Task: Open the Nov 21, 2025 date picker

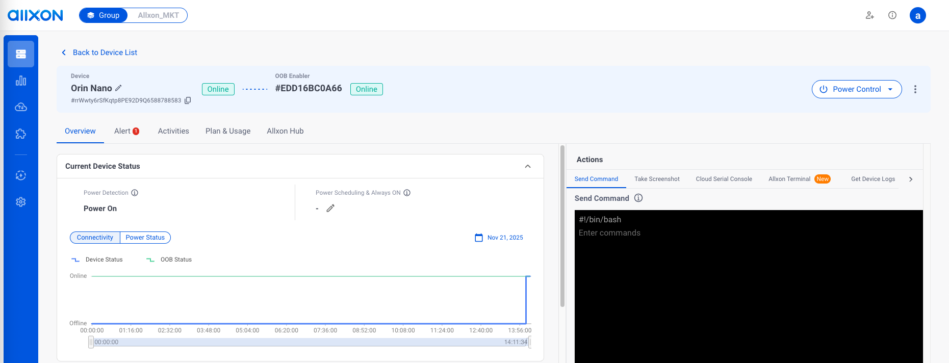Action: coord(499,238)
